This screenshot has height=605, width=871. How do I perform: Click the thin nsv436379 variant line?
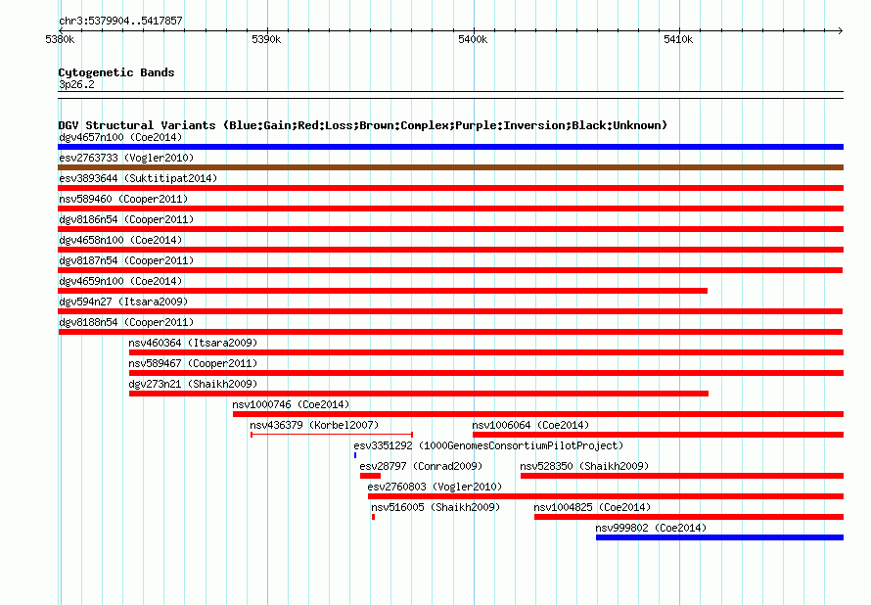point(332,435)
